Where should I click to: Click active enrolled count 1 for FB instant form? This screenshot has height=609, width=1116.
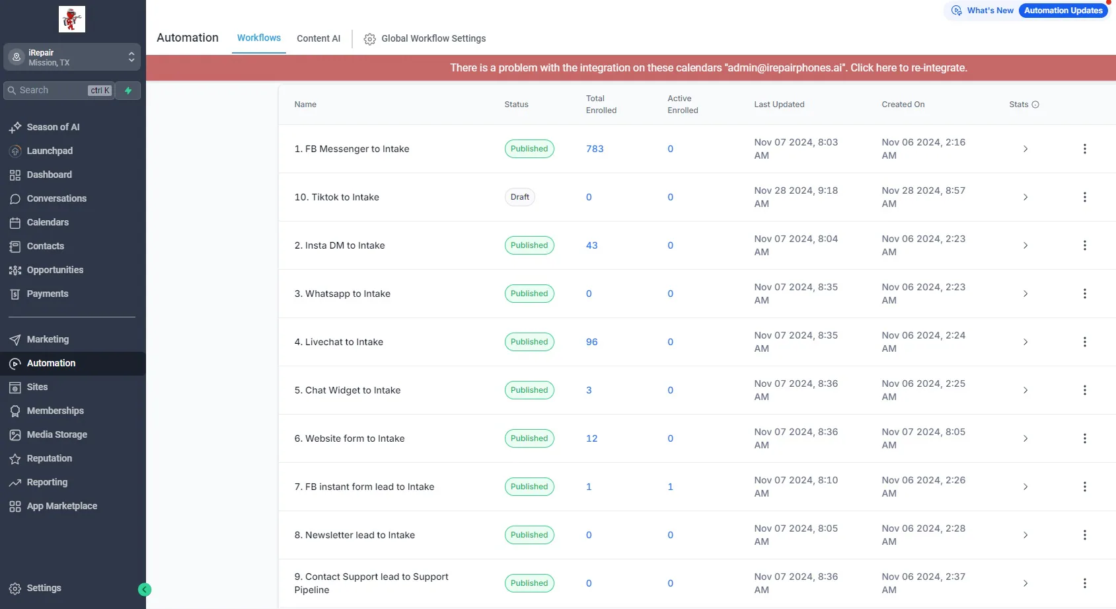click(x=670, y=487)
